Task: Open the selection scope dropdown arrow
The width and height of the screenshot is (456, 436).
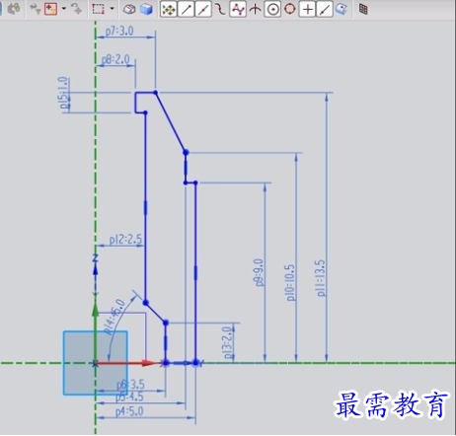Action: click(x=64, y=9)
